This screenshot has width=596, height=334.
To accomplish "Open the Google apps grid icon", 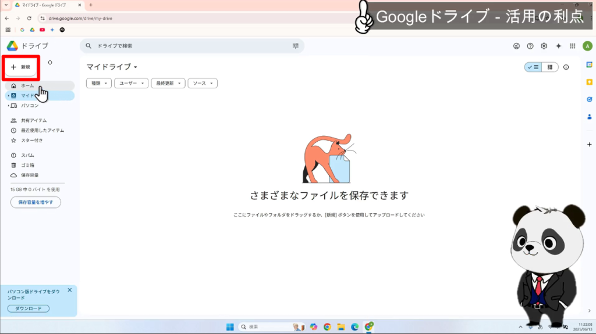I will coord(573,46).
